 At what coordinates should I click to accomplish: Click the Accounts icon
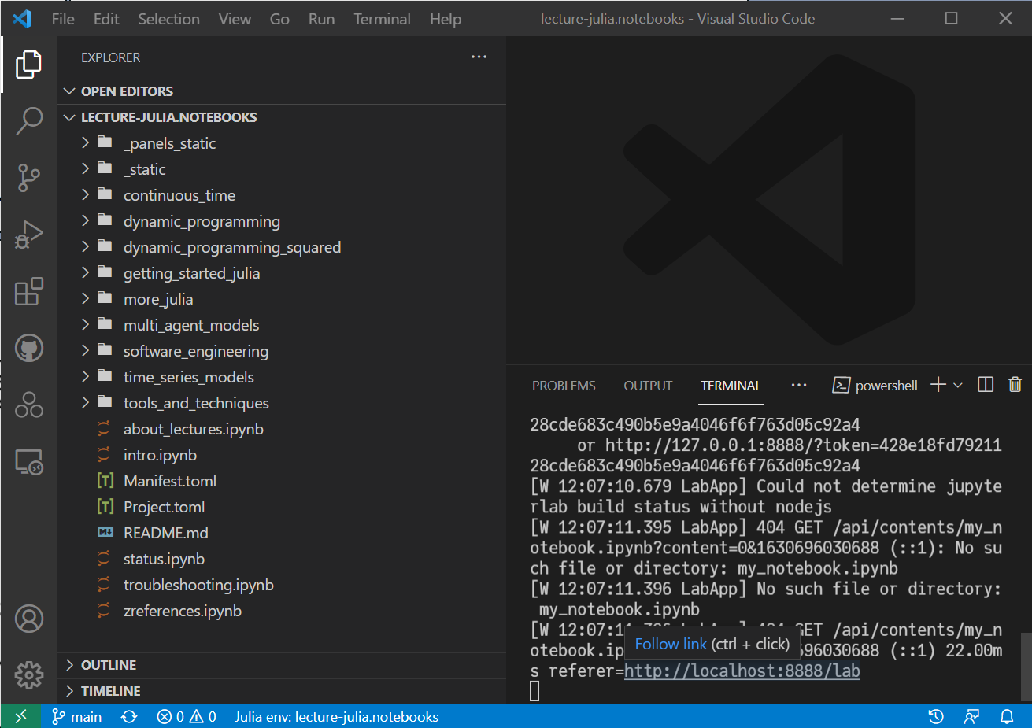(x=29, y=619)
